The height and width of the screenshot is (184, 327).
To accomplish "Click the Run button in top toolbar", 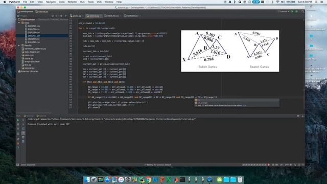I will 292,11.
